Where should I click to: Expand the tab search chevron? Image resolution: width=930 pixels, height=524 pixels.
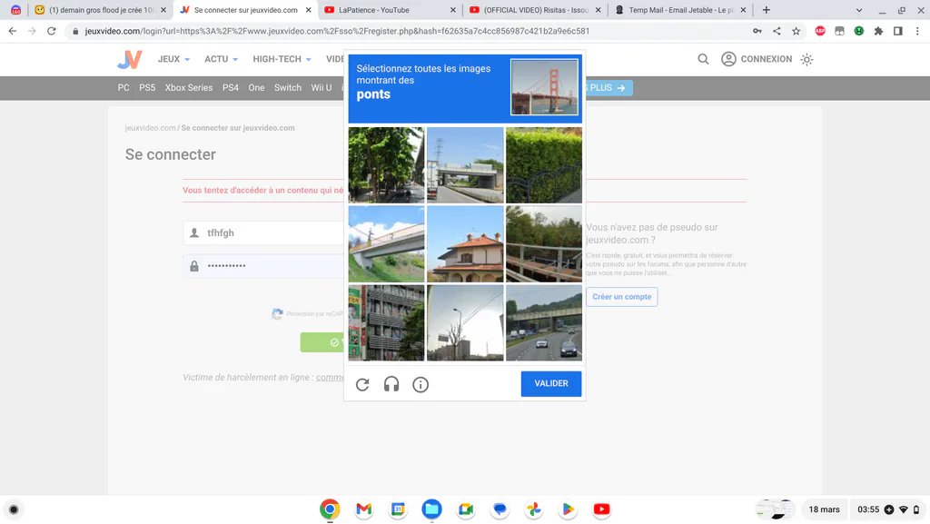[859, 10]
